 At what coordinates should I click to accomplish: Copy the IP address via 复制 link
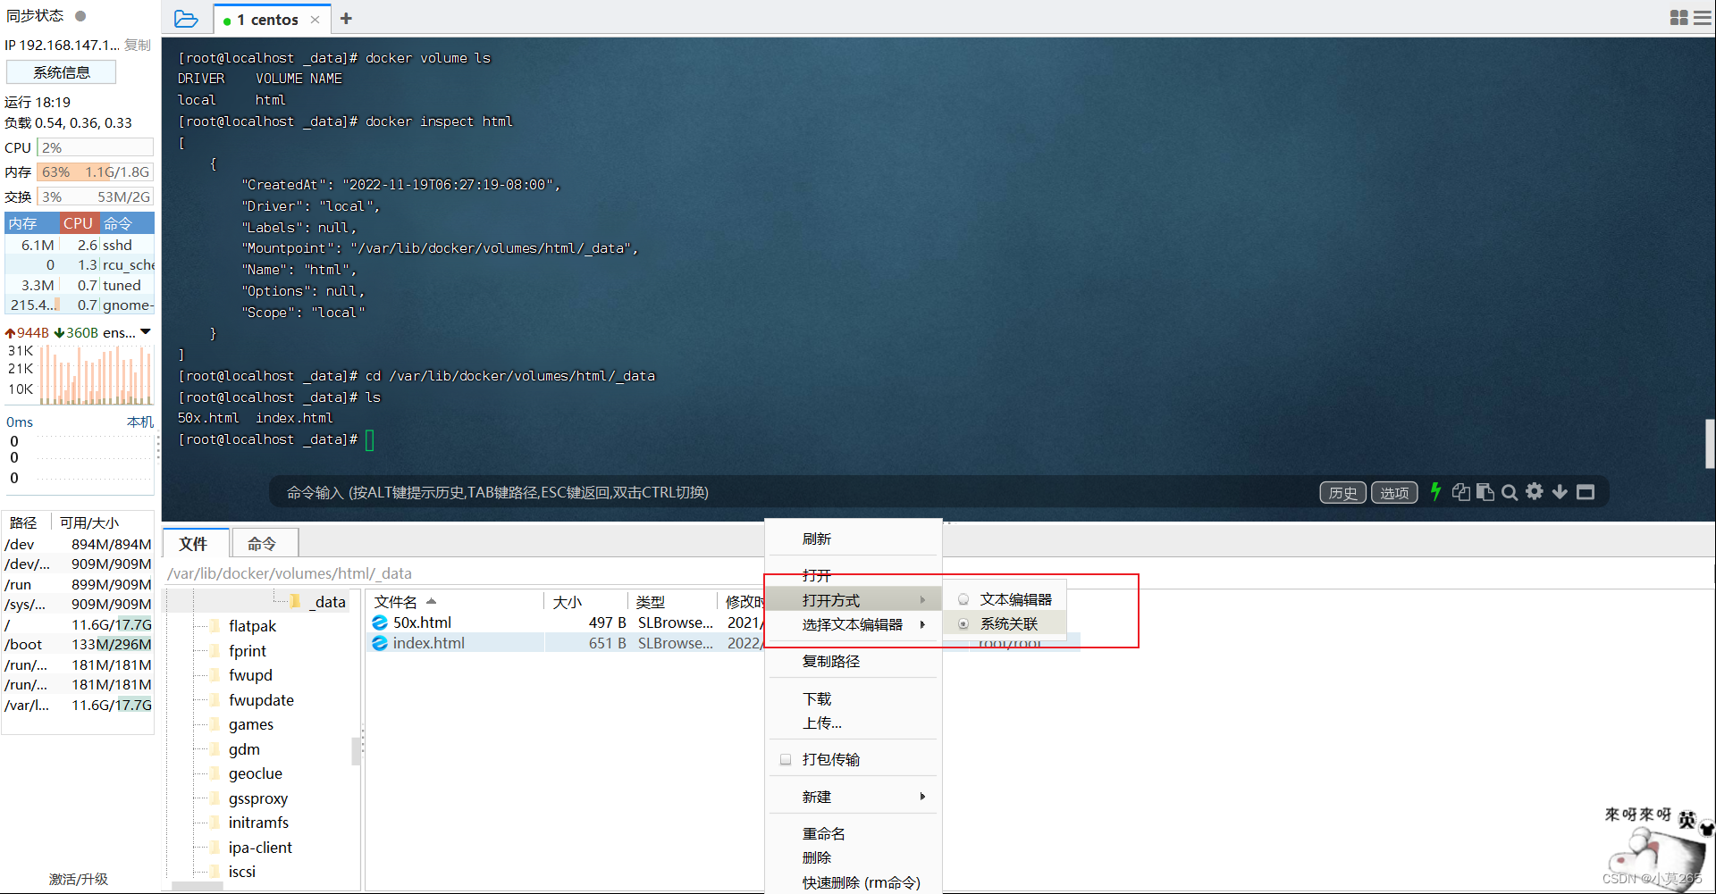(x=137, y=44)
